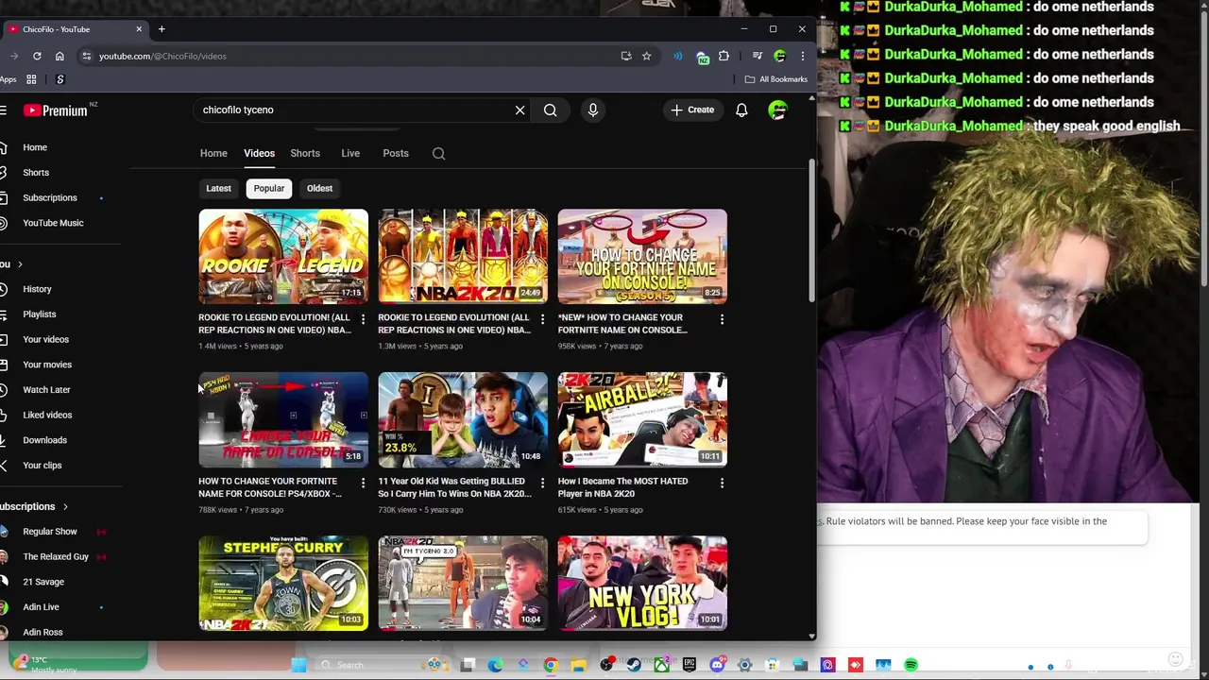Search within the channel using the magnifier icon

(438, 153)
